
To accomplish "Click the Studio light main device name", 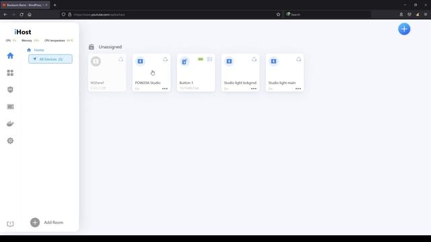I will pyautogui.click(x=281, y=83).
